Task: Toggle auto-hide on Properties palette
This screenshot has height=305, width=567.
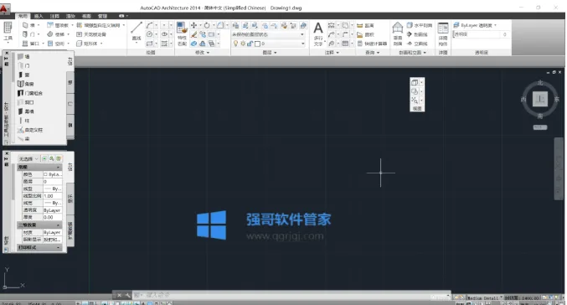Action: tap(6, 159)
